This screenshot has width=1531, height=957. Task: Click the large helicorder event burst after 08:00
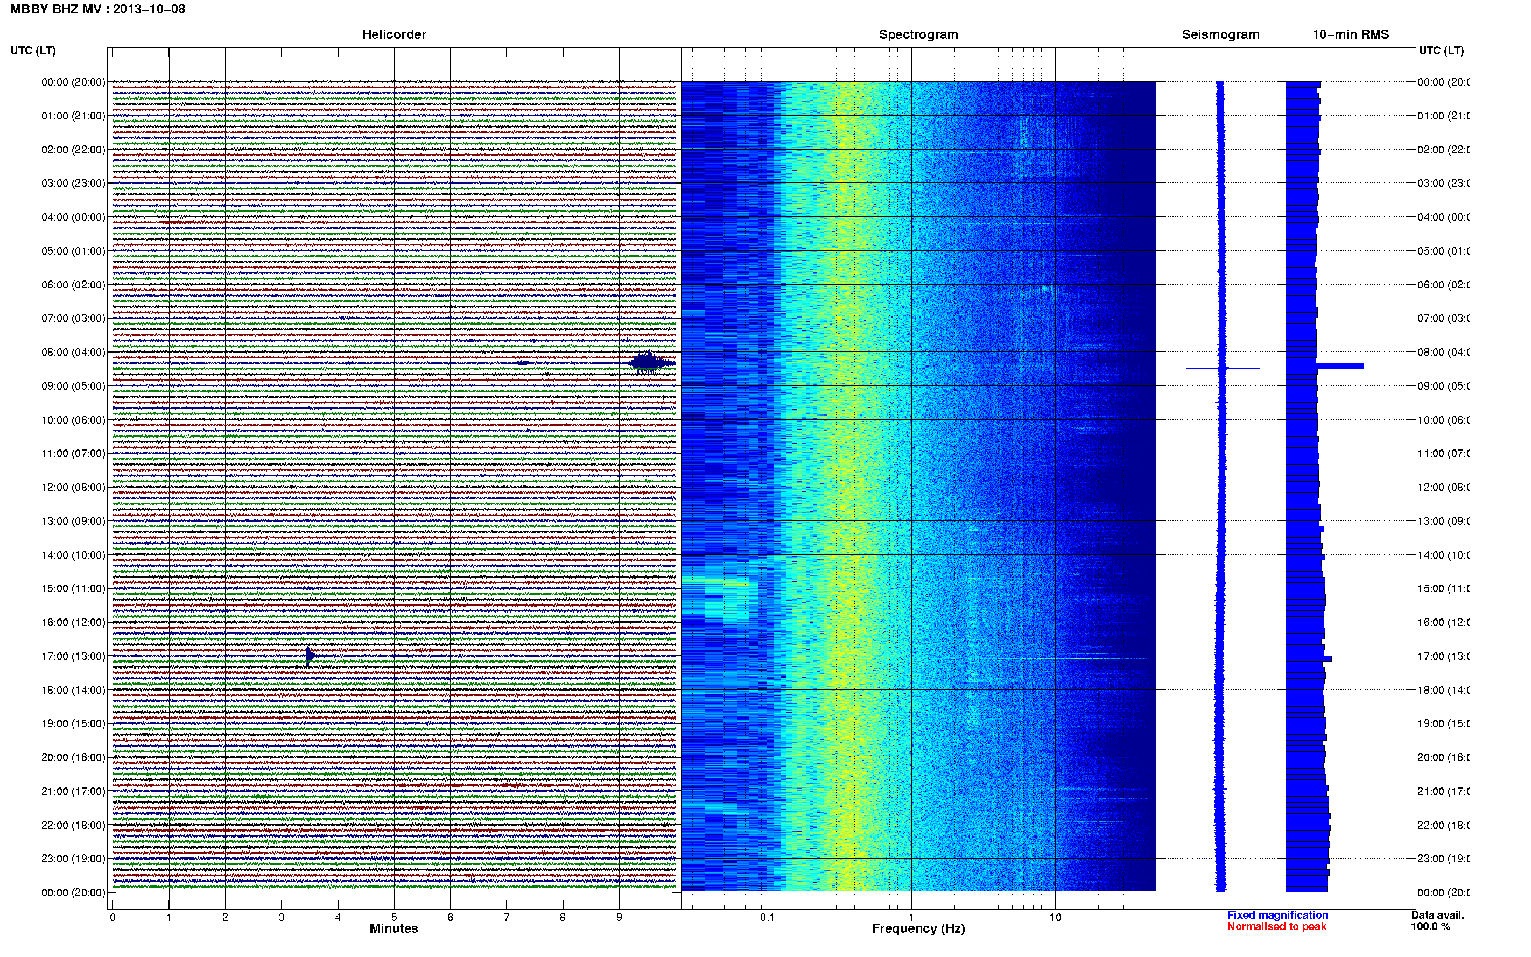pyautogui.click(x=652, y=362)
